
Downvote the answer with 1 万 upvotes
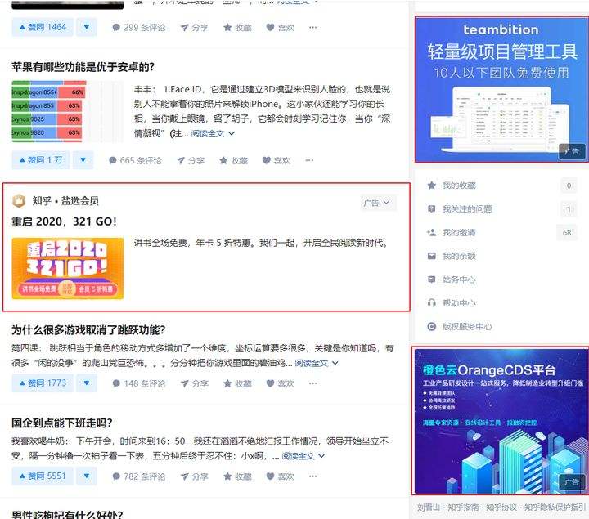coord(83,160)
